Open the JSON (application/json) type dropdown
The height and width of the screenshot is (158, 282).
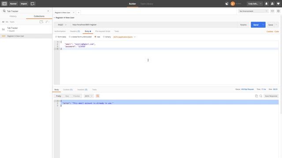click(124, 37)
